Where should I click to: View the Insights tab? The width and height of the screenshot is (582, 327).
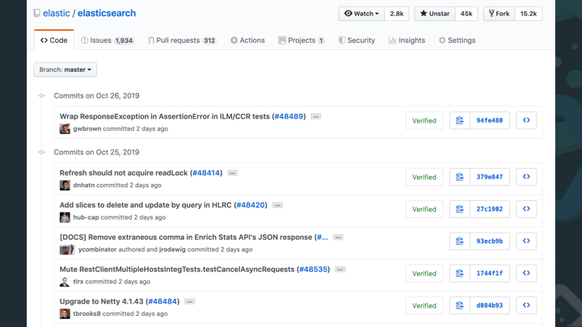pyautogui.click(x=407, y=40)
